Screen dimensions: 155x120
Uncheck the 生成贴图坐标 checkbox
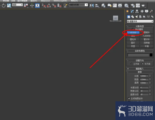coord(129,98)
